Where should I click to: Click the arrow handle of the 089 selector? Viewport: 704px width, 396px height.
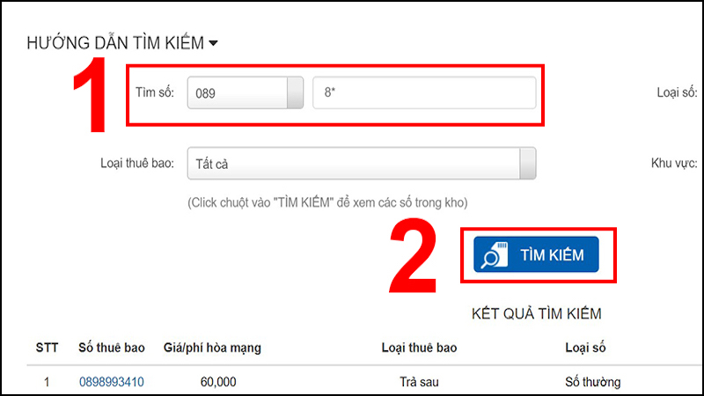tap(295, 93)
